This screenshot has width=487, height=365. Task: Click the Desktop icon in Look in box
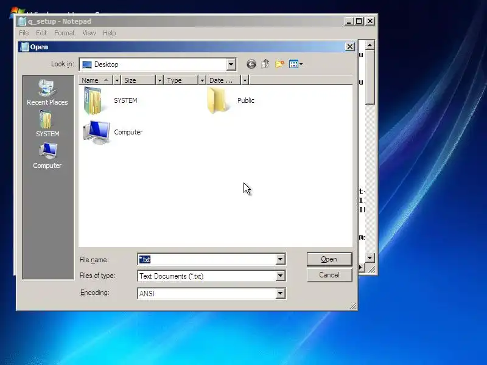tap(87, 64)
